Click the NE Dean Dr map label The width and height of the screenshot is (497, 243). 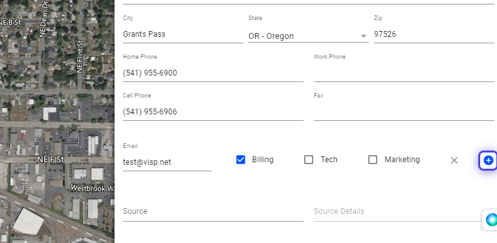coord(43,19)
